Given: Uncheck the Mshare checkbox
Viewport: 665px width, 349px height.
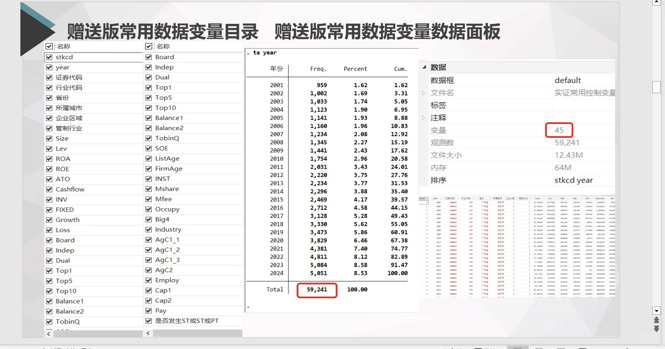Looking at the screenshot, I should coord(149,189).
